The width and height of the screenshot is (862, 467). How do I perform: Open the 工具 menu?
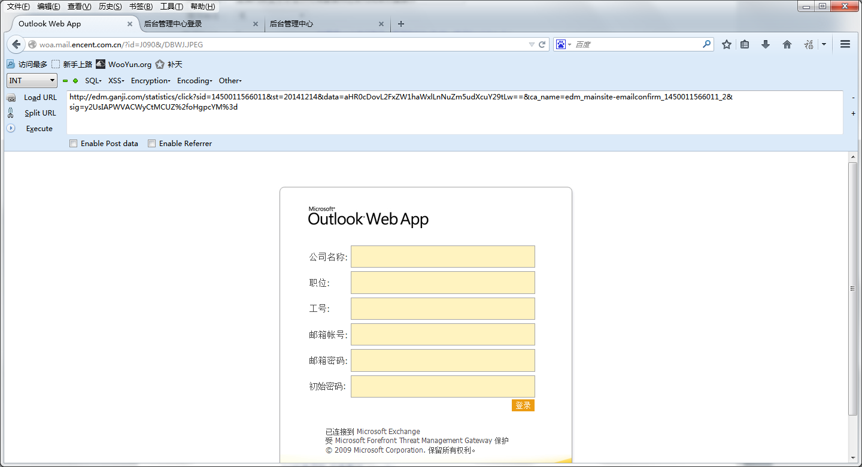(172, 7)
